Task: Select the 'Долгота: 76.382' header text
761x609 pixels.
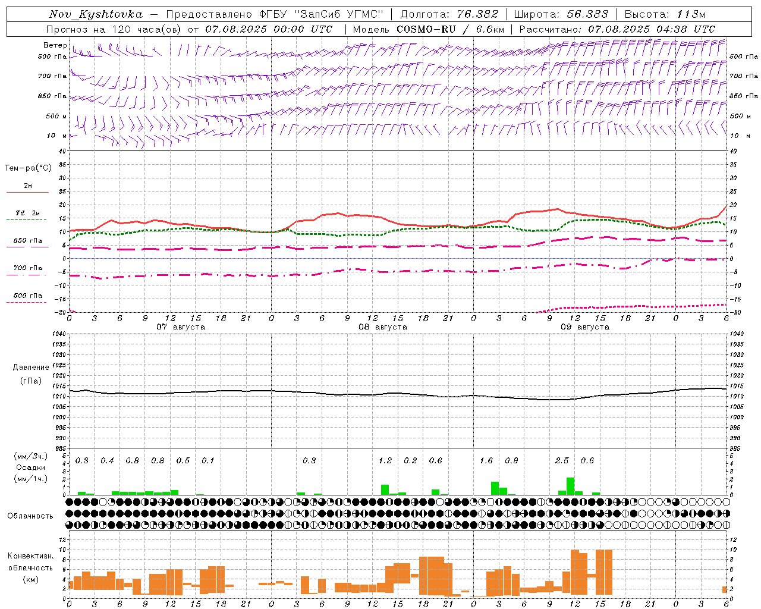Action: (x=449, y=14)
